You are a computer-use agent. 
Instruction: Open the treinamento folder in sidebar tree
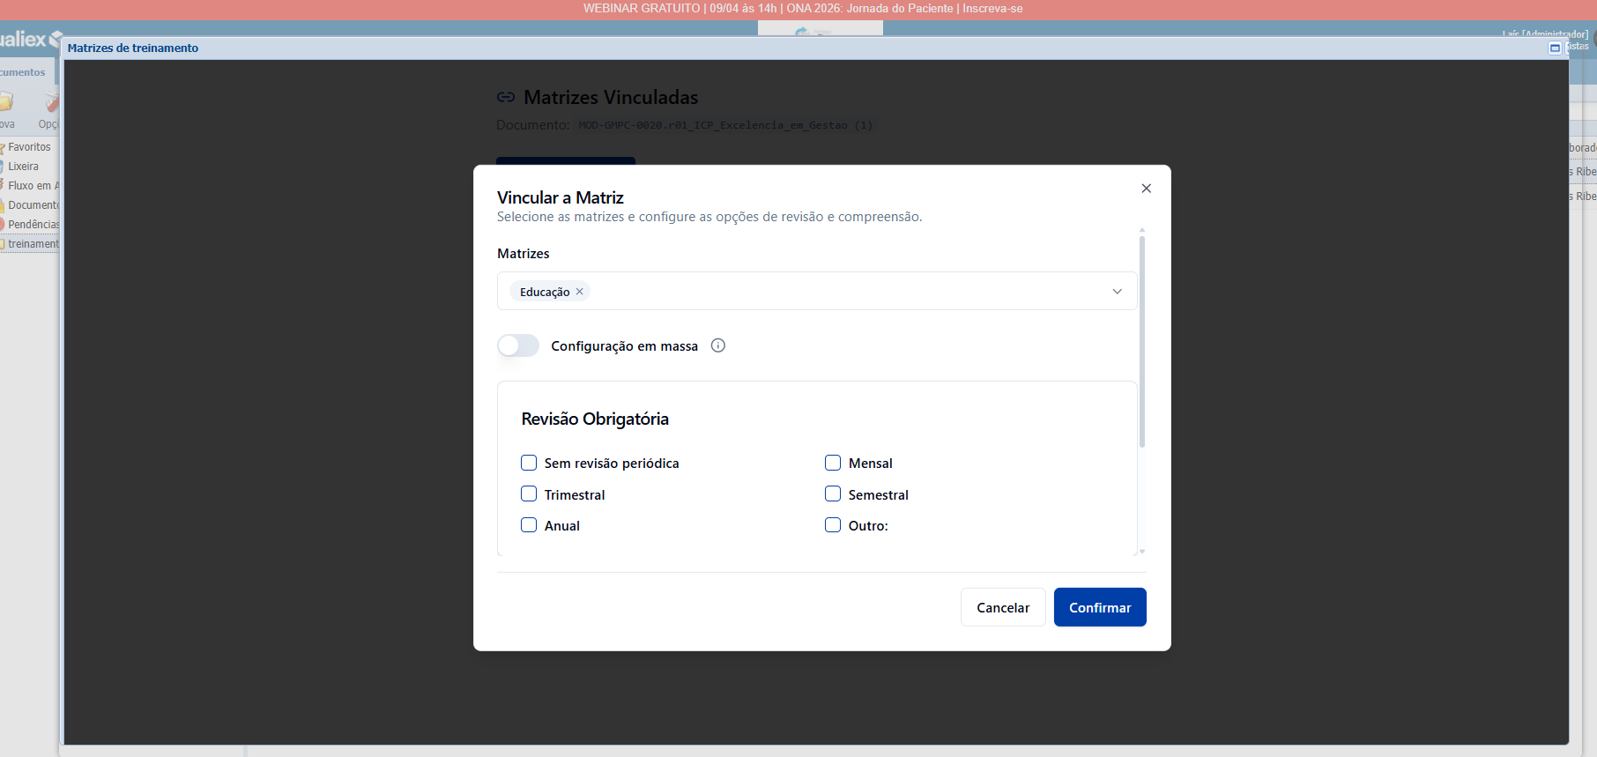pyautogui.click(x=33, y=244)
